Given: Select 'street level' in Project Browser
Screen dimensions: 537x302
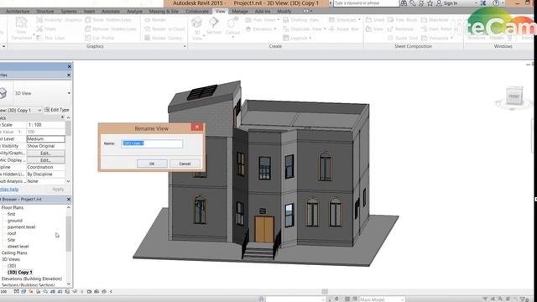Looking at the screenshot, I should (18, 247).
